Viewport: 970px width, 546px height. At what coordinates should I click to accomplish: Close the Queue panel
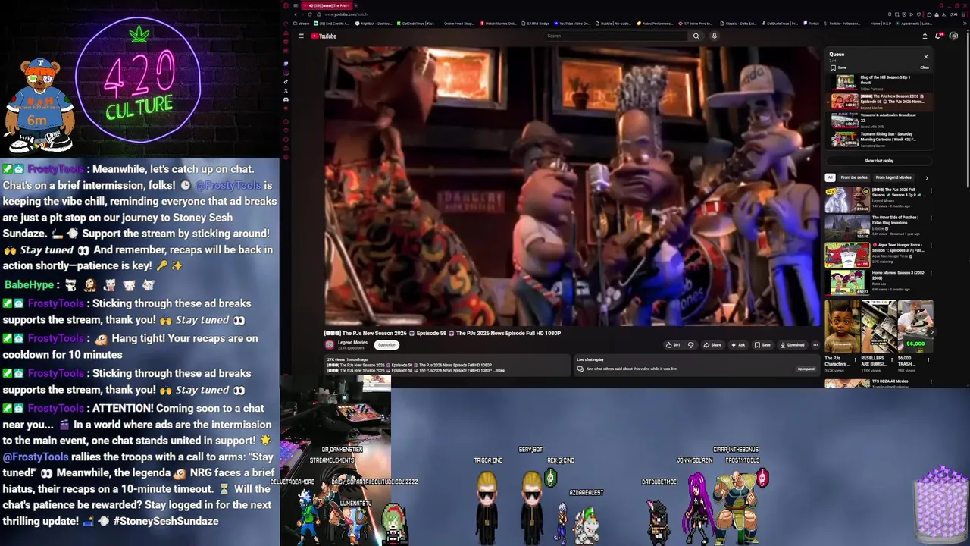click(925, 56)
